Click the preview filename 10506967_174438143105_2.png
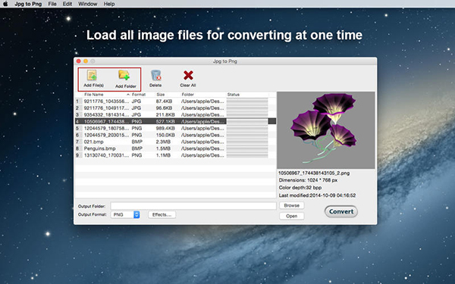The height and width of the screenshot is (284, 455). (314, 173)
